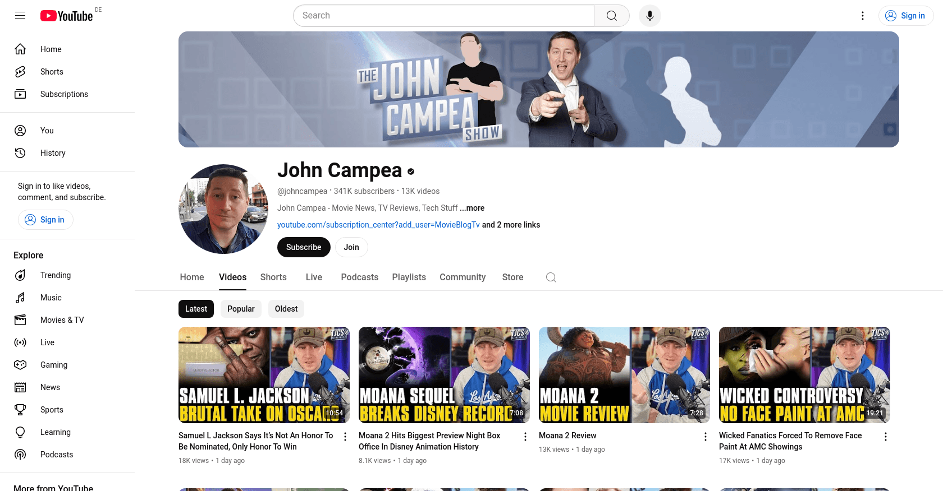
Task: Open Trending in the Explore section
Action: (x=55, y=275)
